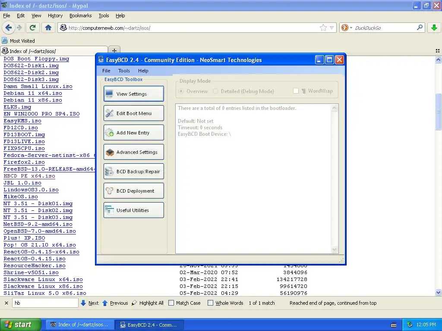Click the site identity icon in URL bar
The height and width of the screenshot is (331, 442).
(63, 28)
